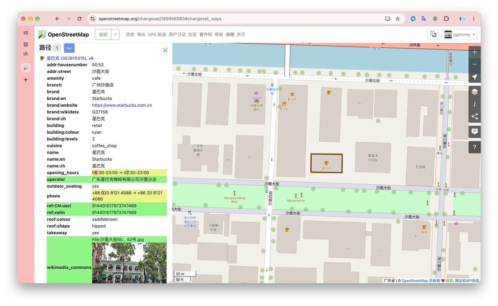This screenshot has height=306, width=498.
Task: Open the 导出 menu item
Action: tap(141, 34)
